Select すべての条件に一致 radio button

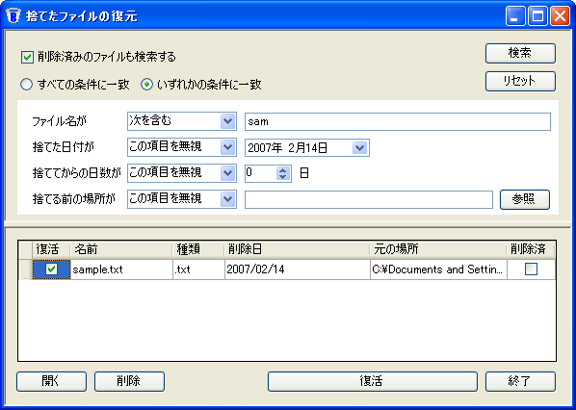[x=26, y=85]
